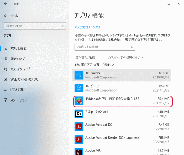The width and height of the screenshot is (184, 155).
Task: Click the 7.44 GB size value
Action: point(164,125)
